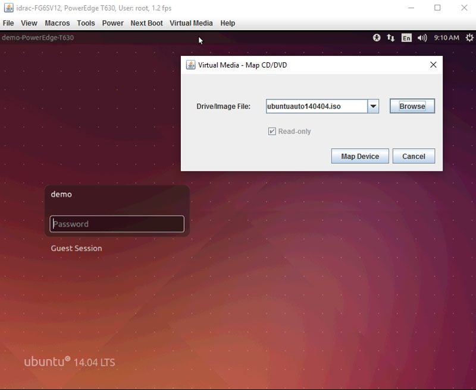The image size is (476, 390).
Task: Click demo-PowerEdge-T630 hostname in top bar
Action: tap(38, 37)
